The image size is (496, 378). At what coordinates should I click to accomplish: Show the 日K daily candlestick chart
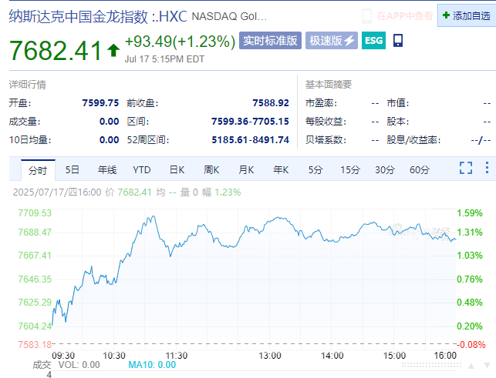177,169
